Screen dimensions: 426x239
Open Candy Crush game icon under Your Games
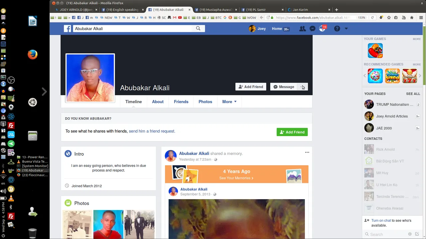(x=375, y=50)
